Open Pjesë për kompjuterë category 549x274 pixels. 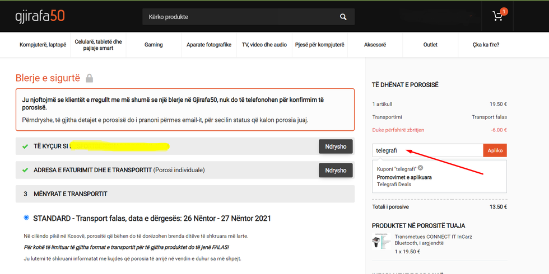pyautogui.click(x=320, y=45)
